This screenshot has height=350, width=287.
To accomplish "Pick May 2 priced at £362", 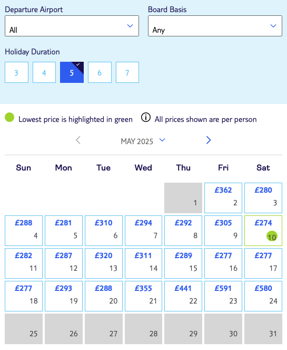I will tap(223, 198).
